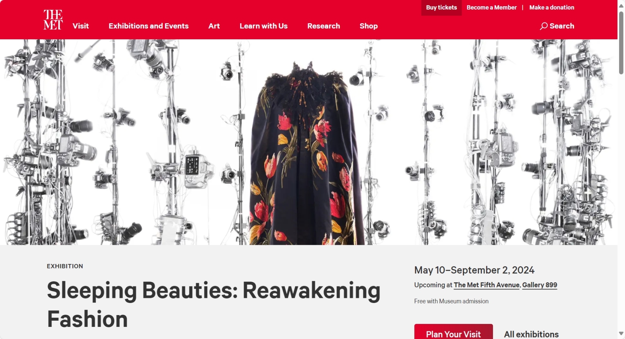The image size is (625, 339).
Task: Click the vertical scrollbar thumb
Action: [x=621, y=43]
